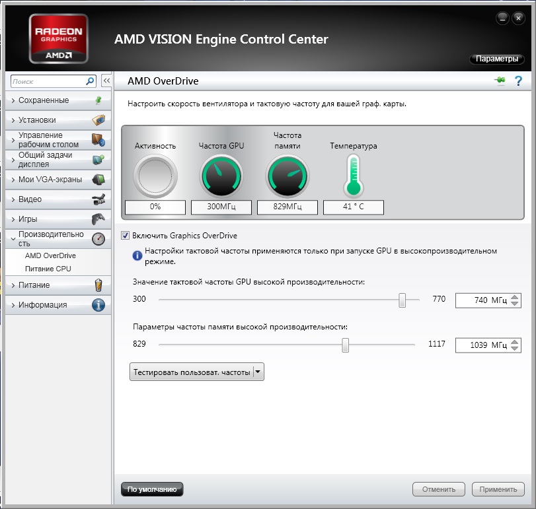Open the Параметры menu button
536x509 pixels.
click(497, 59)
